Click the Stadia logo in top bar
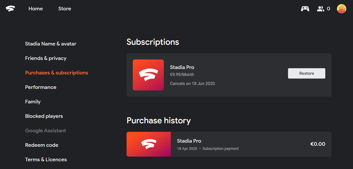 10,9
